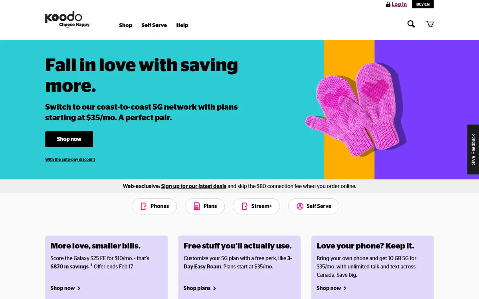
Task: Open the shopping cart icon
Action: coord(430,24)
